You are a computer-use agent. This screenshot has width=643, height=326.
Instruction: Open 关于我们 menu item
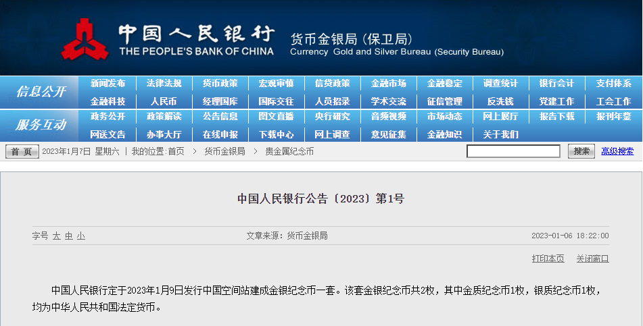(x=500, y=134)
